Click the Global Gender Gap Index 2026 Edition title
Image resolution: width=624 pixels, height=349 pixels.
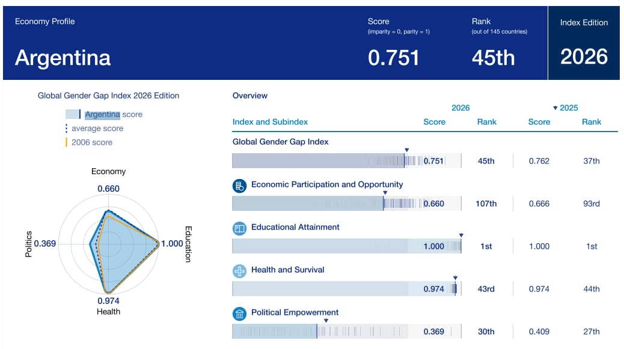click(108, 96)
